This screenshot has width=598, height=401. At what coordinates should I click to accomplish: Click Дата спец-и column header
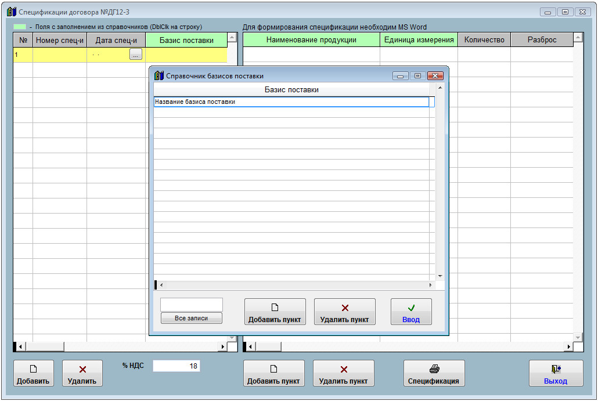coord(116,40)
